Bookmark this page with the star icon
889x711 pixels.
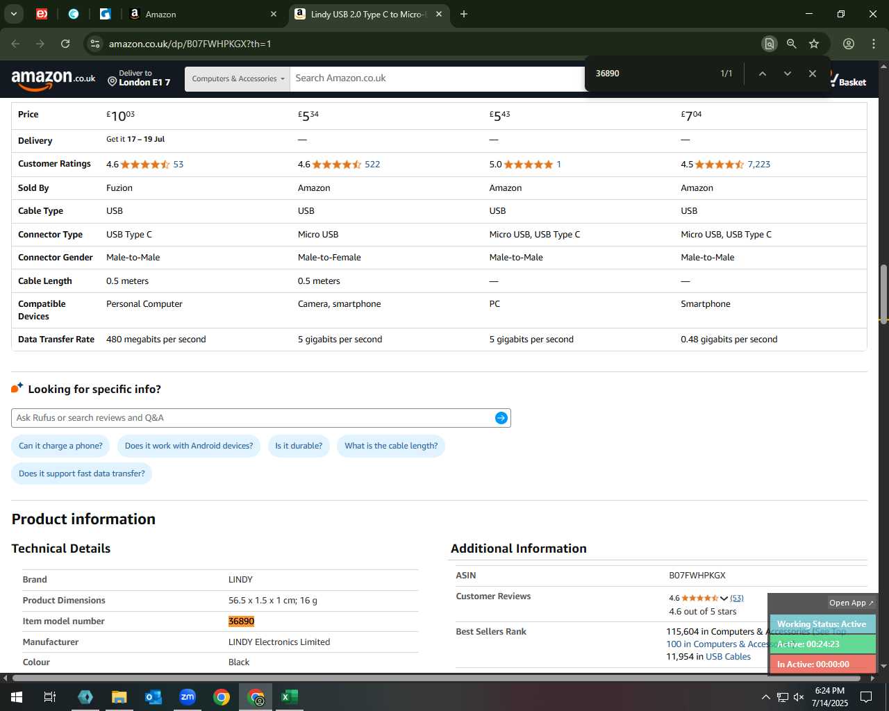click(814, 44)
